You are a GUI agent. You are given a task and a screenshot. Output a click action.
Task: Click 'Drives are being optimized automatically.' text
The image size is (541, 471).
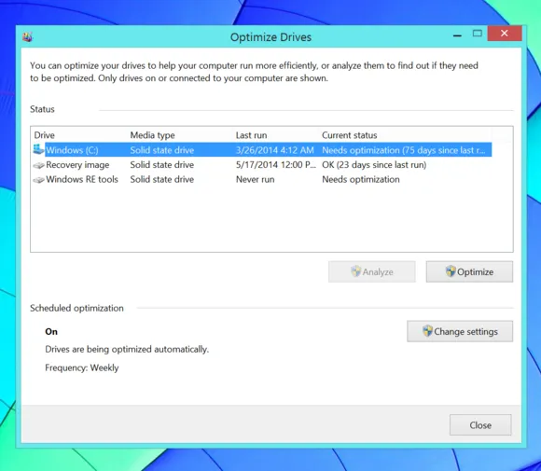coord(127,349)
